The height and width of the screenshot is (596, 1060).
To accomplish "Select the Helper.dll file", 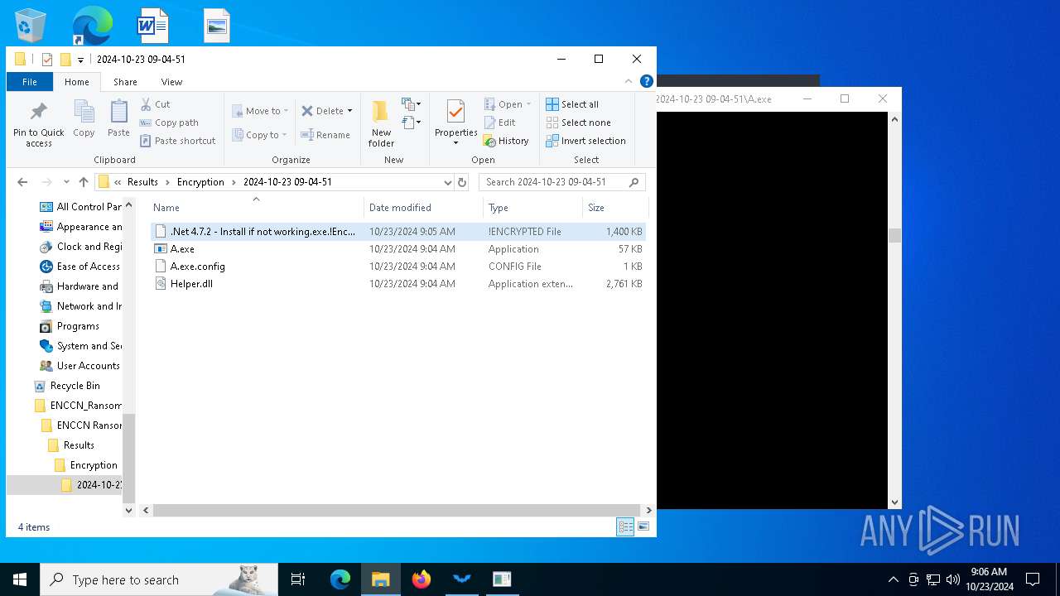I will click(398, 283).
